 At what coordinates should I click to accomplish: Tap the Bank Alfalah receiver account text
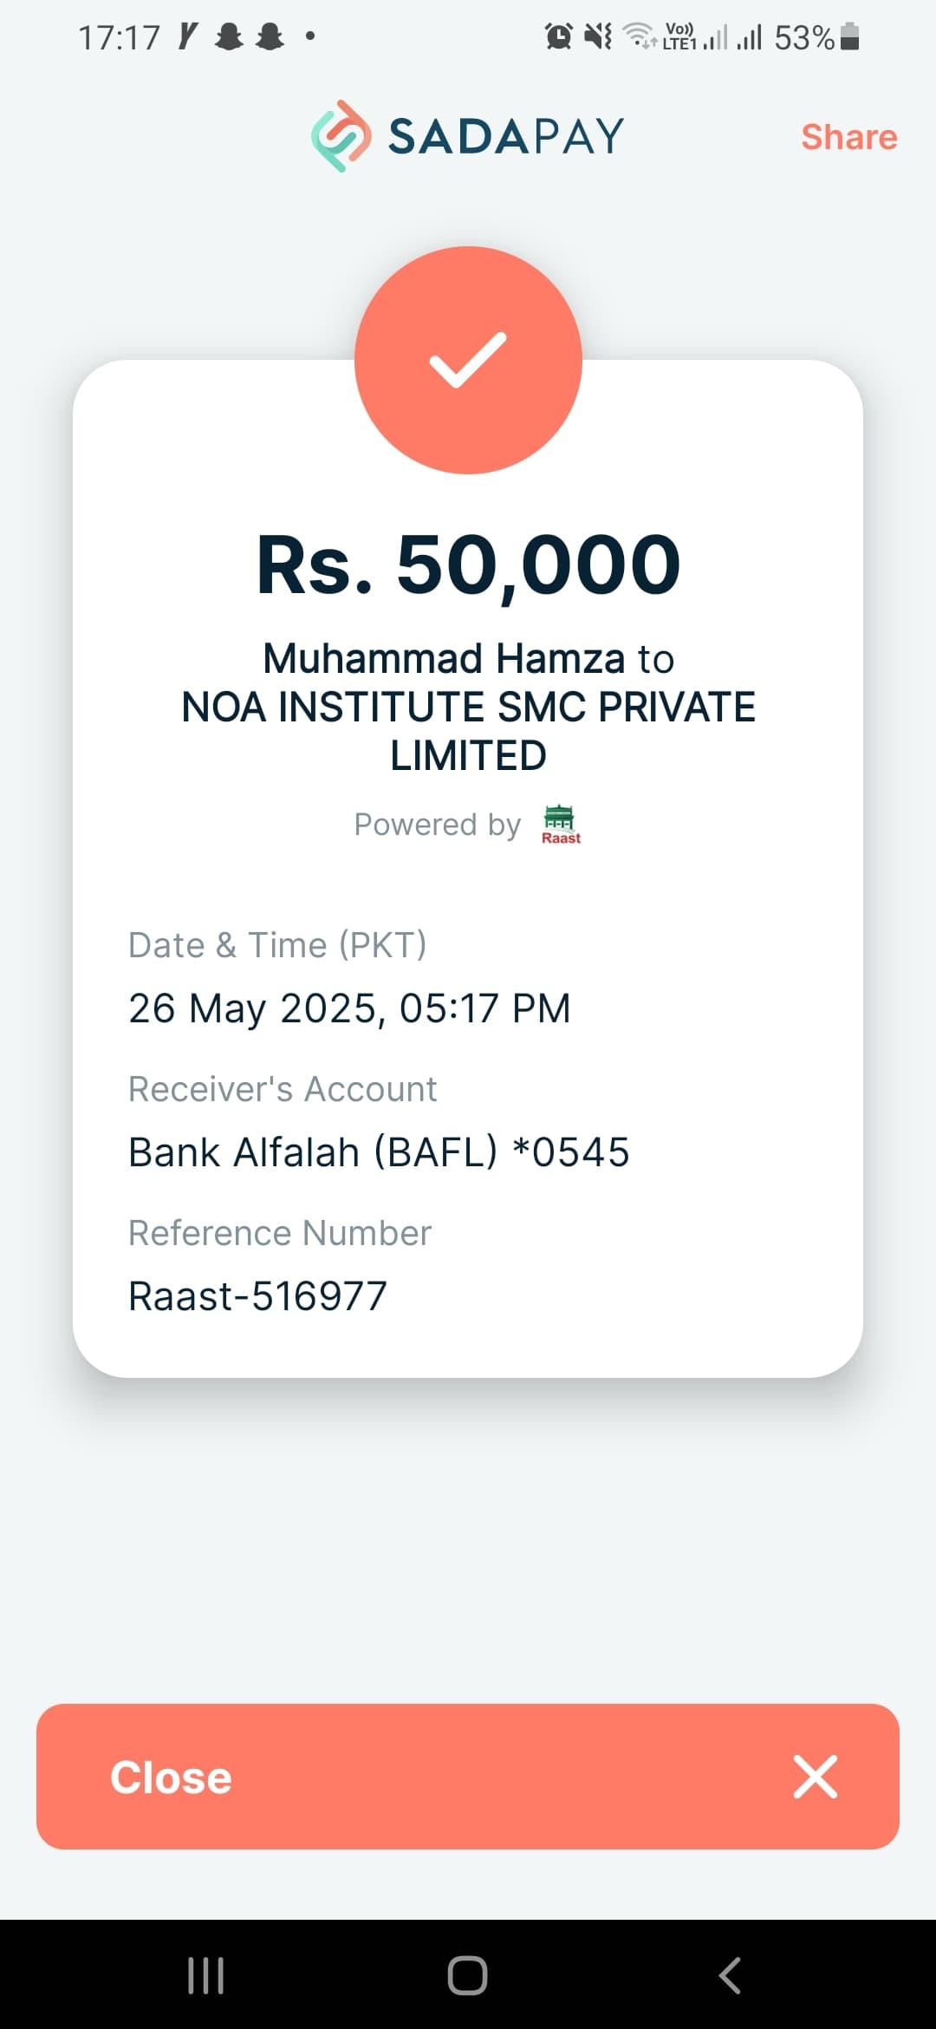coord(379,1152)
